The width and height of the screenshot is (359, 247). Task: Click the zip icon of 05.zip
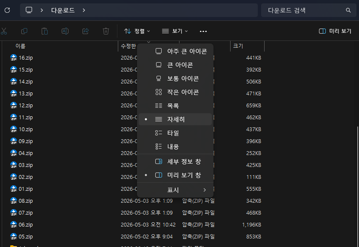(14, 236)
